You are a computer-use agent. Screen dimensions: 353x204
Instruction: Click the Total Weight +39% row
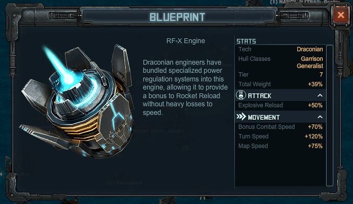click(x=280, y=84)
